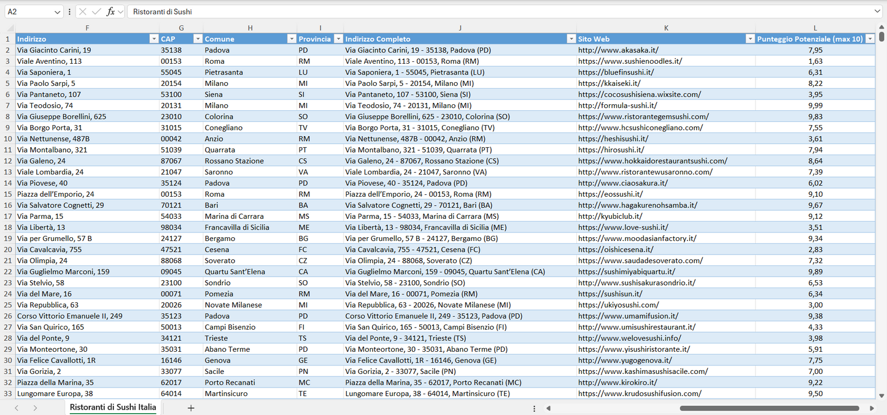Click the previous sheet navigation arrow
Viewport: 887px width, 415px height.
click(17, 406)
